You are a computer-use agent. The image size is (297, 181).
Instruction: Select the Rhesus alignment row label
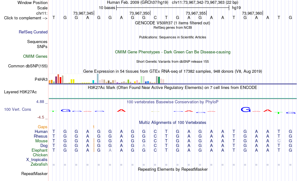pyautogui.click(x=41, y=136)
